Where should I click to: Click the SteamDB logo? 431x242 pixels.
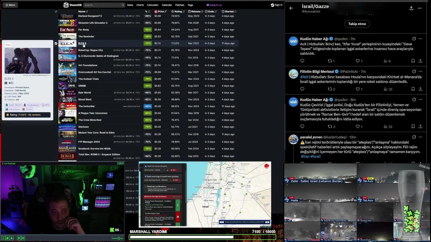[72, 5]
